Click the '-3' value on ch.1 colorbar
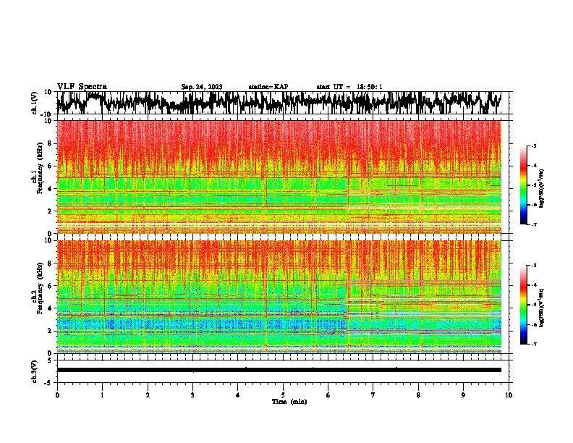This screenshot has height=443, width=573. click(x=533, y=146)
